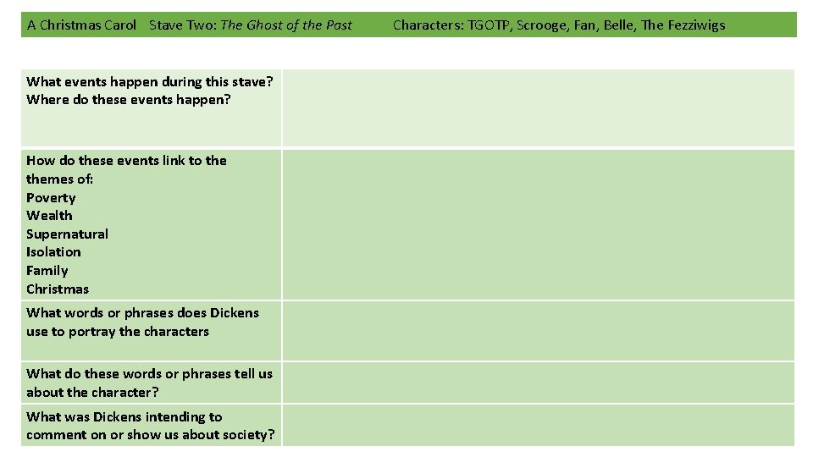The height and width of the screenshot is (457, 813).
Task: Click 'What was Dickens intending' question cell
Action: click(x=151, y=426)
